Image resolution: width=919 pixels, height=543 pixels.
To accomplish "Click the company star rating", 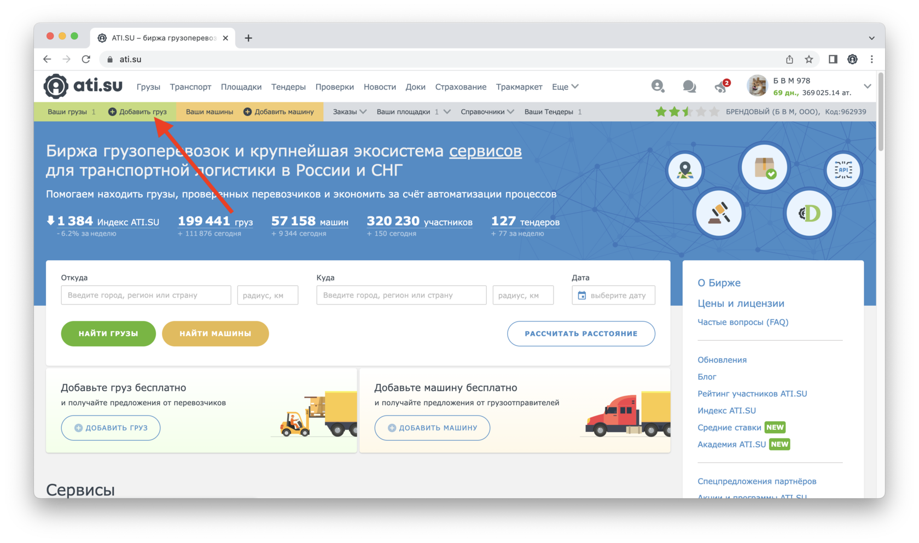I will [687, 112].
